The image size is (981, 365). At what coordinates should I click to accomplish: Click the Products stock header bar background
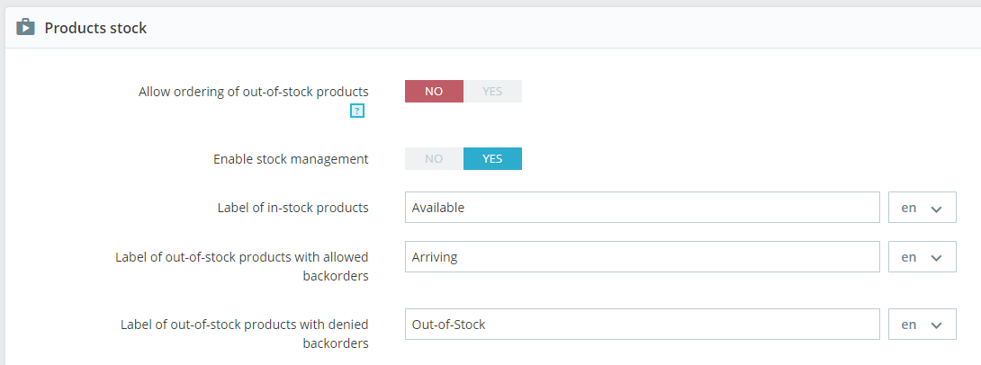point(540,29)
